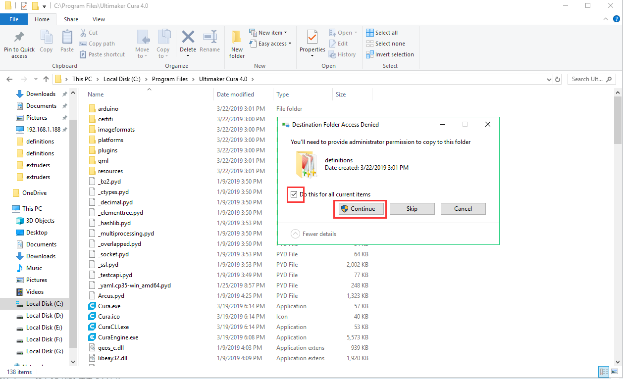623x379 pixels.
Task: Click Select all in ribbon
Action: [382, 33]
